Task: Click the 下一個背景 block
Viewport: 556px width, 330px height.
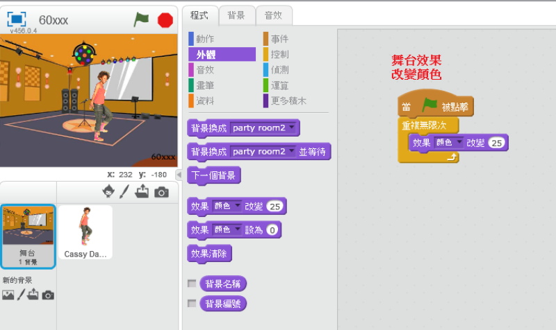Action: (215, 176)
